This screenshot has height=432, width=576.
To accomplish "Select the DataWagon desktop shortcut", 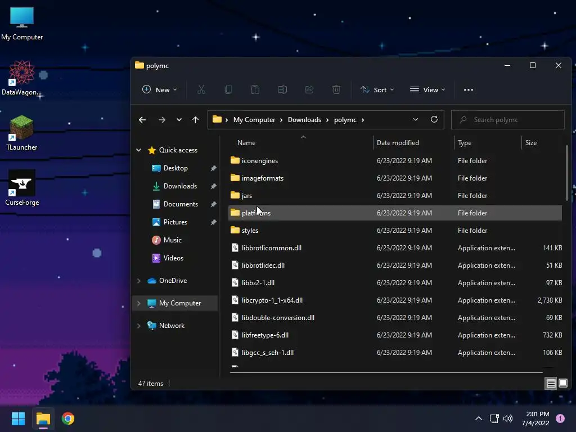I will pos(22,78).
